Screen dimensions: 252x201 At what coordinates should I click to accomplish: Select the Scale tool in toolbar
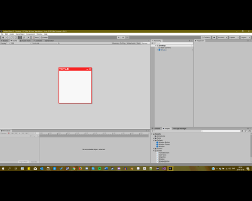pyautogui.click(x=16, y=37)
